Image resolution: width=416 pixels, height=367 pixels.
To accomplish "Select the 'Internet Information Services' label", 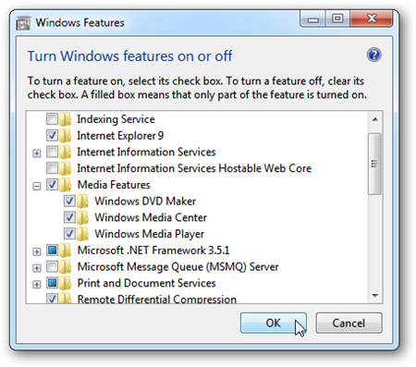I will (x=146, y=152).
